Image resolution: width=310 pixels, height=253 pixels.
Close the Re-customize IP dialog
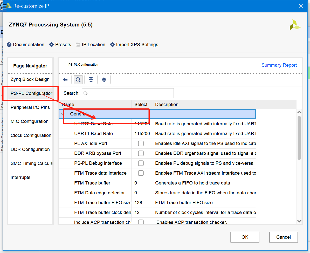pyautogui.click(x=301, y=6)
